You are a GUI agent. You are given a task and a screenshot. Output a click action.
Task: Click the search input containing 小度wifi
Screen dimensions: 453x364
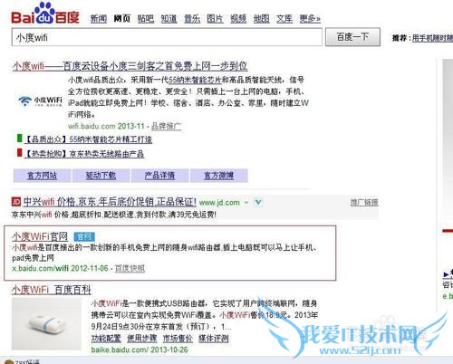167,37
